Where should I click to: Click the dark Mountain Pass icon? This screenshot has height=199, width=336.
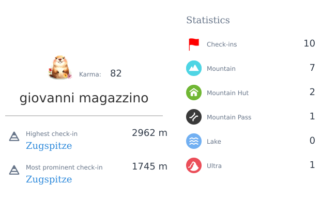(194, 117)
